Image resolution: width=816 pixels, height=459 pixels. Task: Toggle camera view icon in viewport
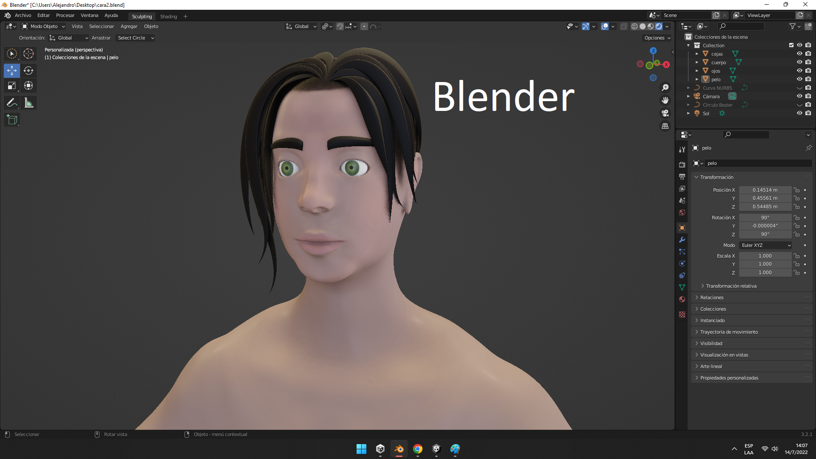665,113
